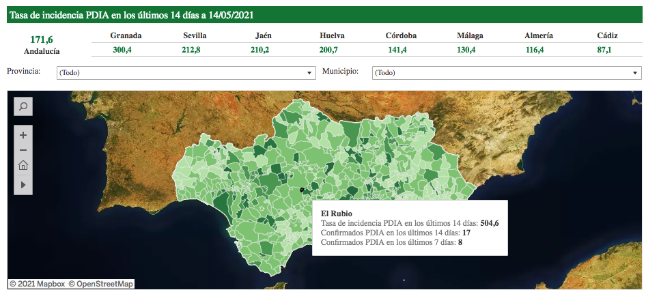Image resolution: width=646 pixels, height=292 pixels.
Task: Click Córdoba province header
Action: [401, 35]
